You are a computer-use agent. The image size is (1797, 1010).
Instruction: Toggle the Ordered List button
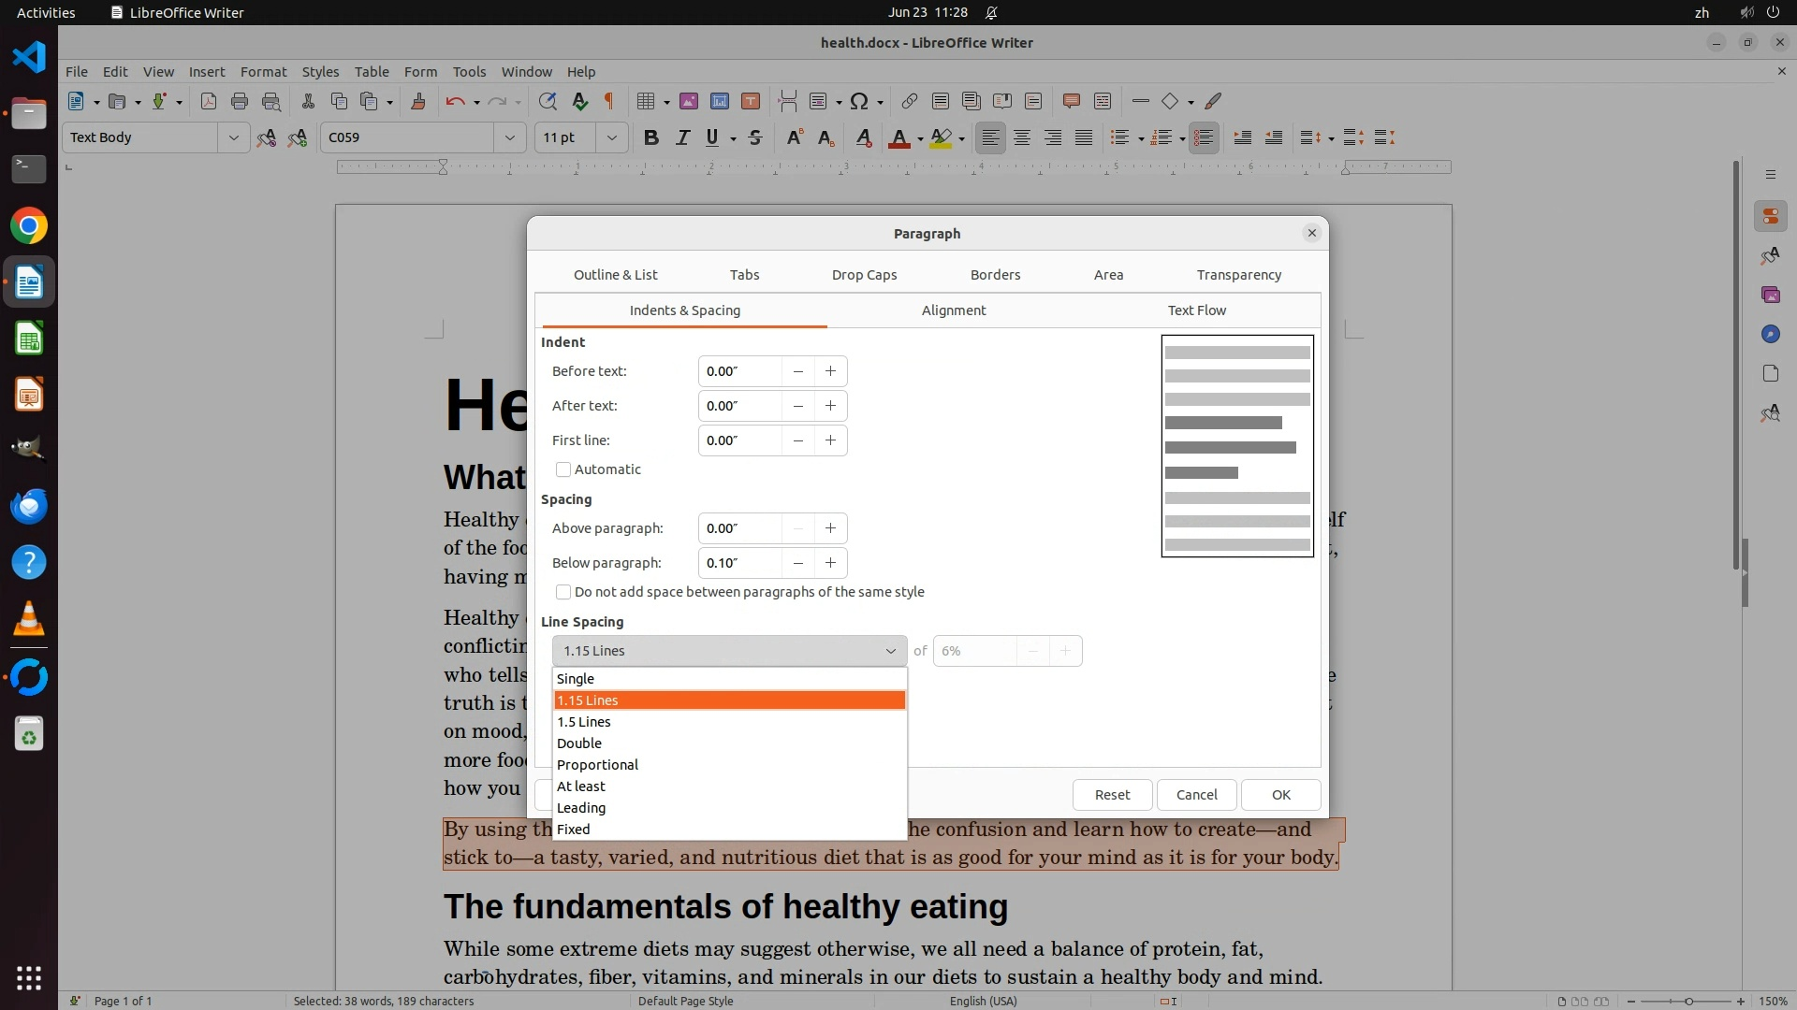point(1161,138)
